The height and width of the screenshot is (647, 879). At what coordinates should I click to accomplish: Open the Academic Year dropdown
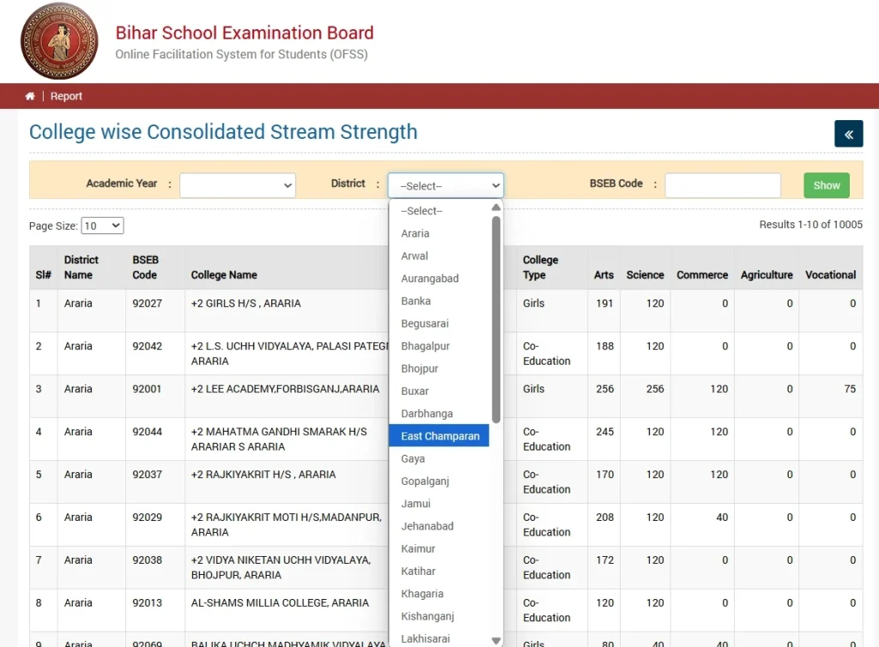(x=238, y=184)
